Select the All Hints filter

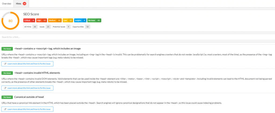point(30,27)
